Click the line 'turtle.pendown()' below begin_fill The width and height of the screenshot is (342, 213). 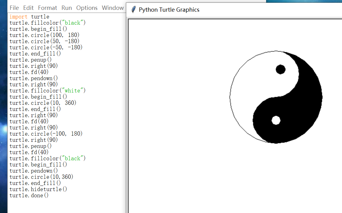click(x=34, y=171)
